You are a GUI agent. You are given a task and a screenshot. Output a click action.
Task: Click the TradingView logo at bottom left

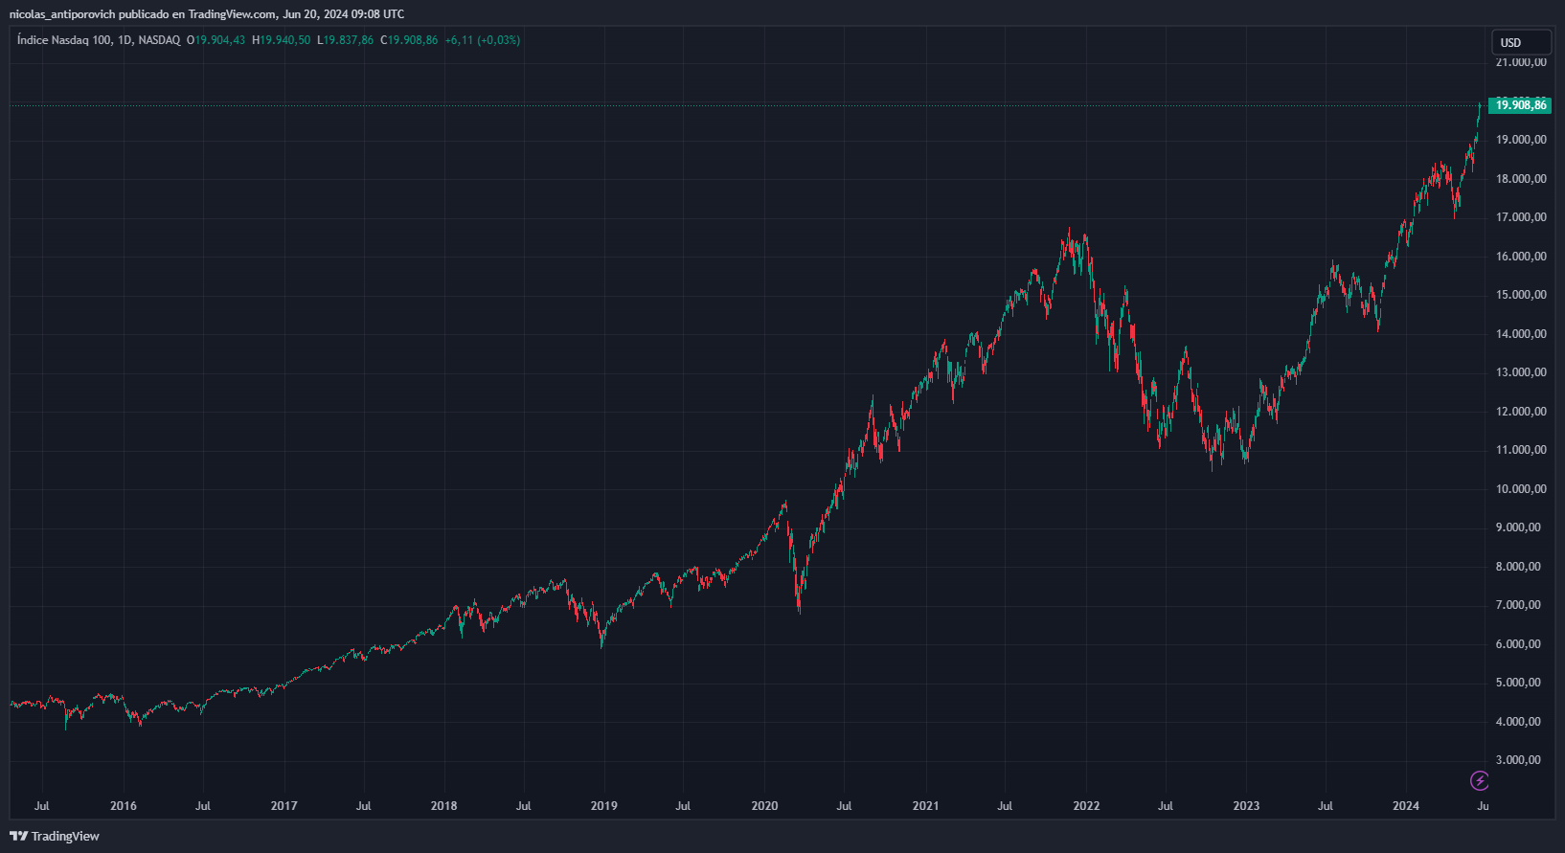(55, 836)
